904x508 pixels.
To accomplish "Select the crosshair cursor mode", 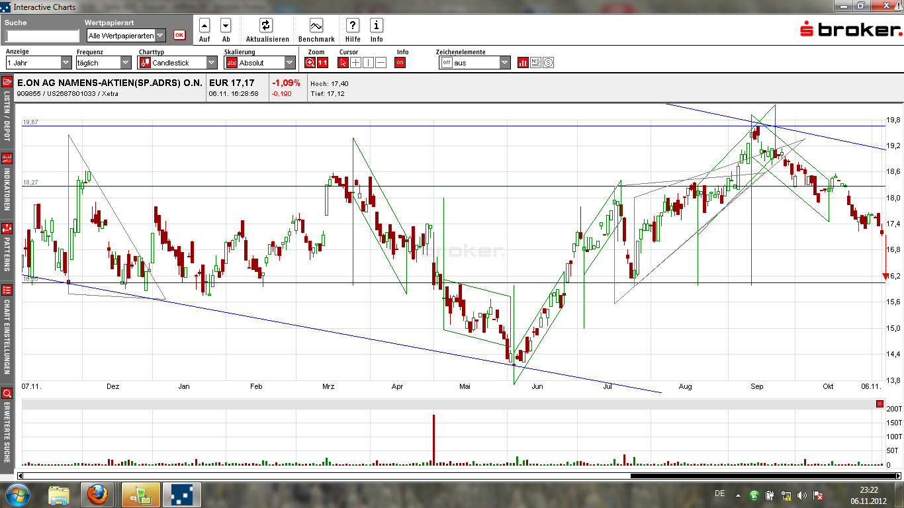I will [x=355, y=63].
